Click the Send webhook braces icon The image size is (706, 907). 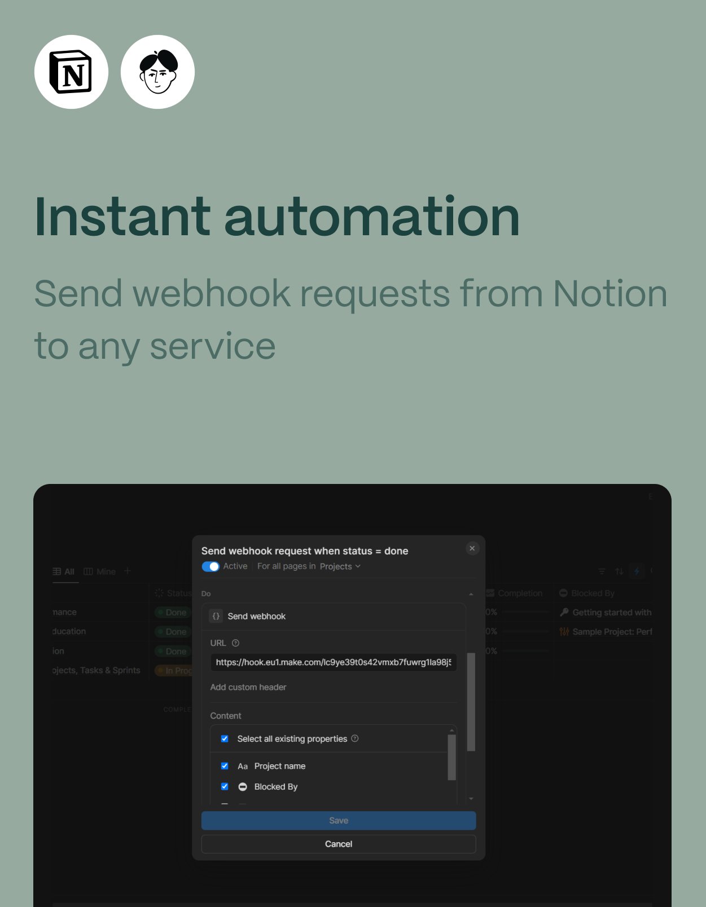click(216, 617)
